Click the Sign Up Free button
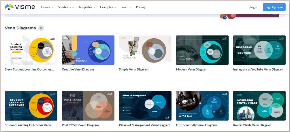The image size is (290, 132). (x=274, y=7)
